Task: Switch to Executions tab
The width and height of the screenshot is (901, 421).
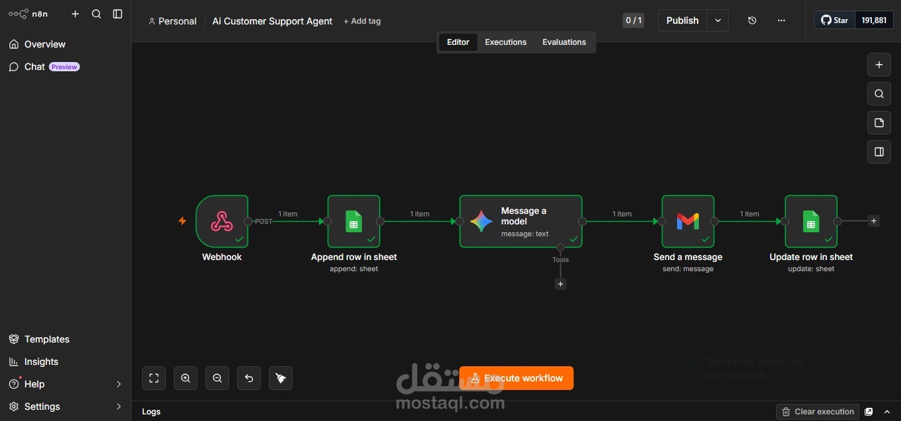Action: (505, 42)
